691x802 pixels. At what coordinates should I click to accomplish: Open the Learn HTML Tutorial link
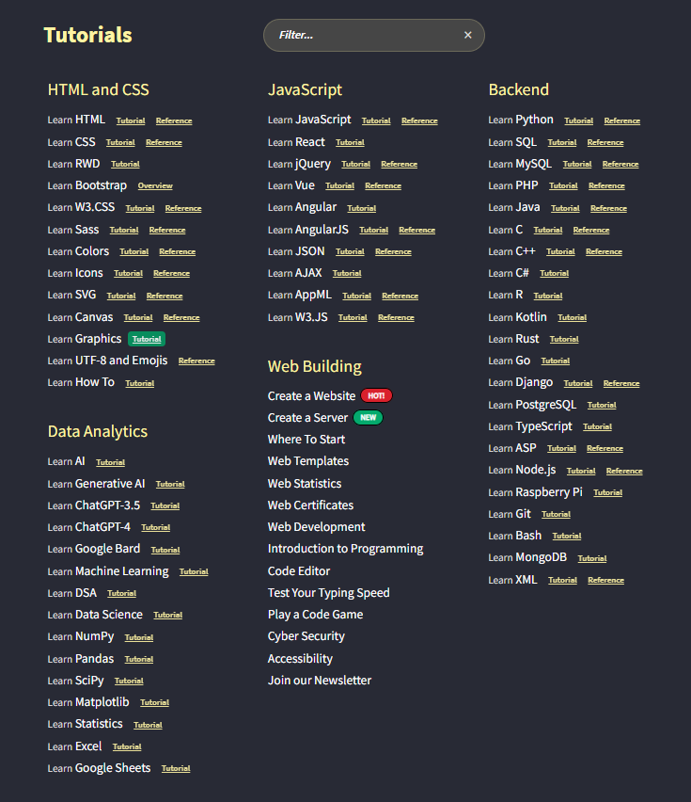click(130, 120)
